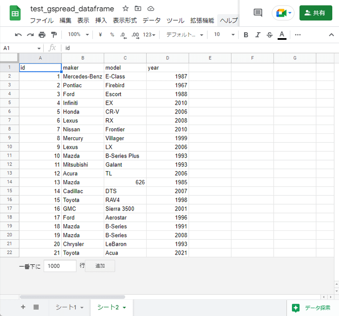The height and width of the screenshot is (316, 339).
Task: Select the cell containing Mercedes-Benz
Action: (83, 77)
